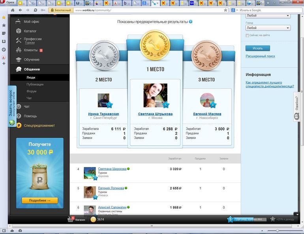Click the browser forward arrow
Screen dimensions: 304x234
point(28,10)
